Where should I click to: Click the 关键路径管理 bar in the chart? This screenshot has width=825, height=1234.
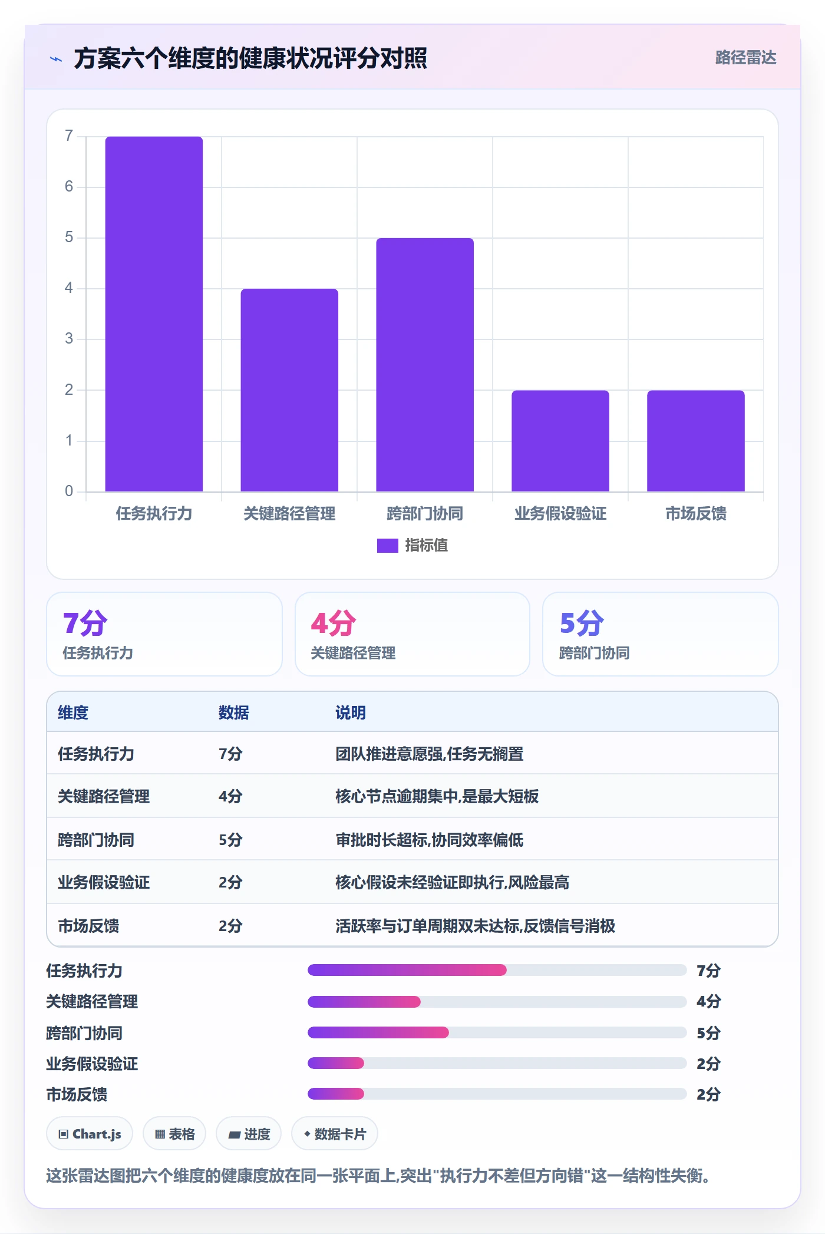point(289,390)
